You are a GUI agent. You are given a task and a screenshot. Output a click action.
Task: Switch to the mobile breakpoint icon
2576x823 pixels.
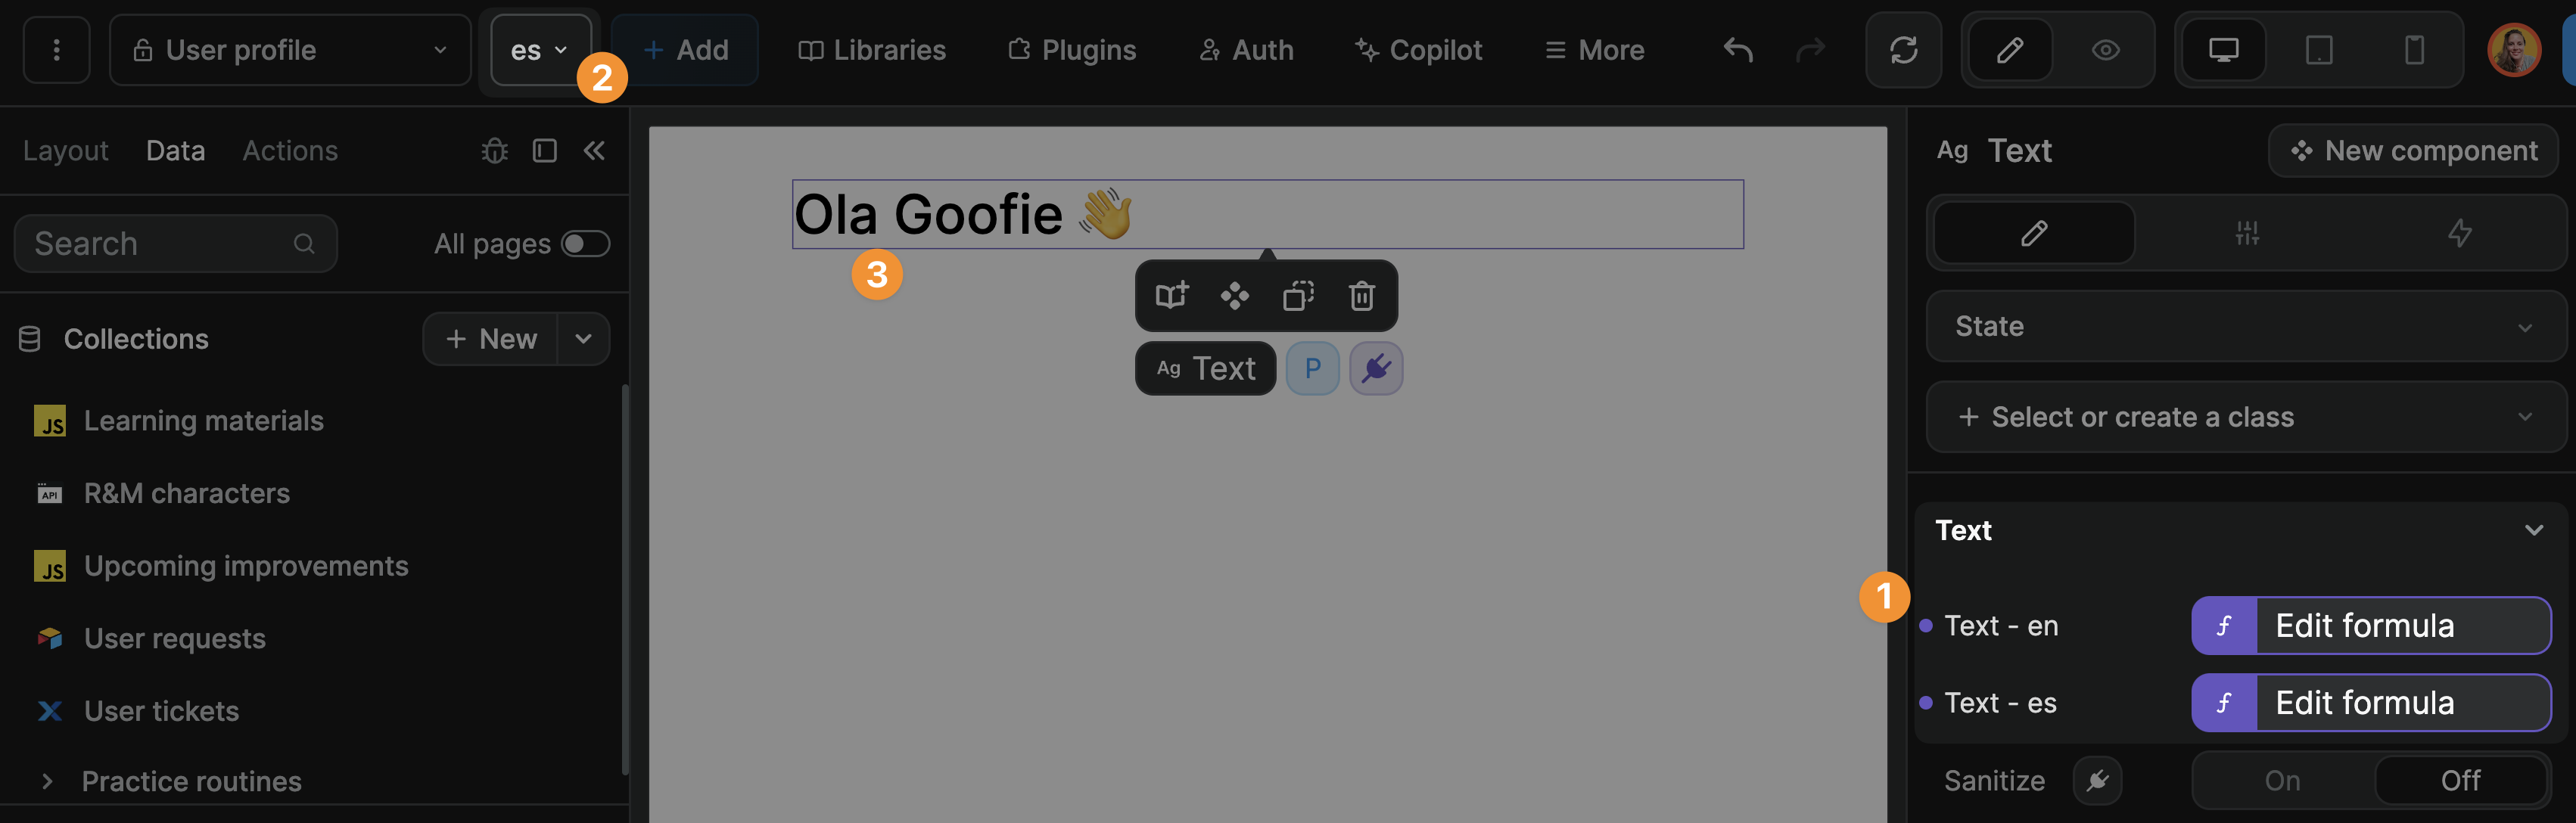2414,49
